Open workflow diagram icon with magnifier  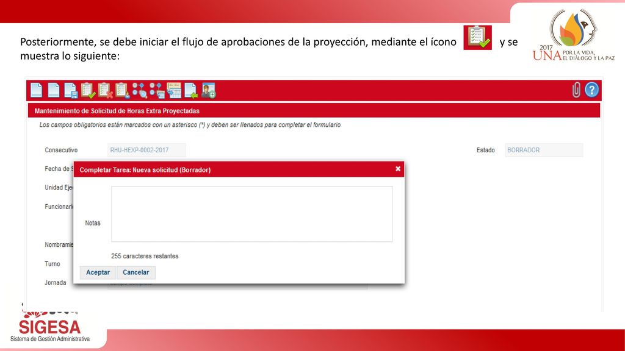click(x=140, y=90)
